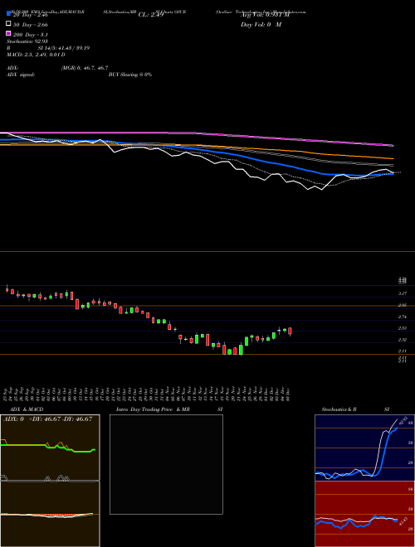Click the ADX line chart panel
Screen dimensions: 415x547
50,448
